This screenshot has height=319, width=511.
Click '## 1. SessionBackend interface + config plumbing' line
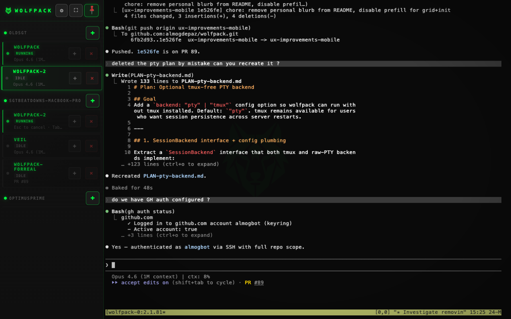pyautogui.click(x=210, y=141)
